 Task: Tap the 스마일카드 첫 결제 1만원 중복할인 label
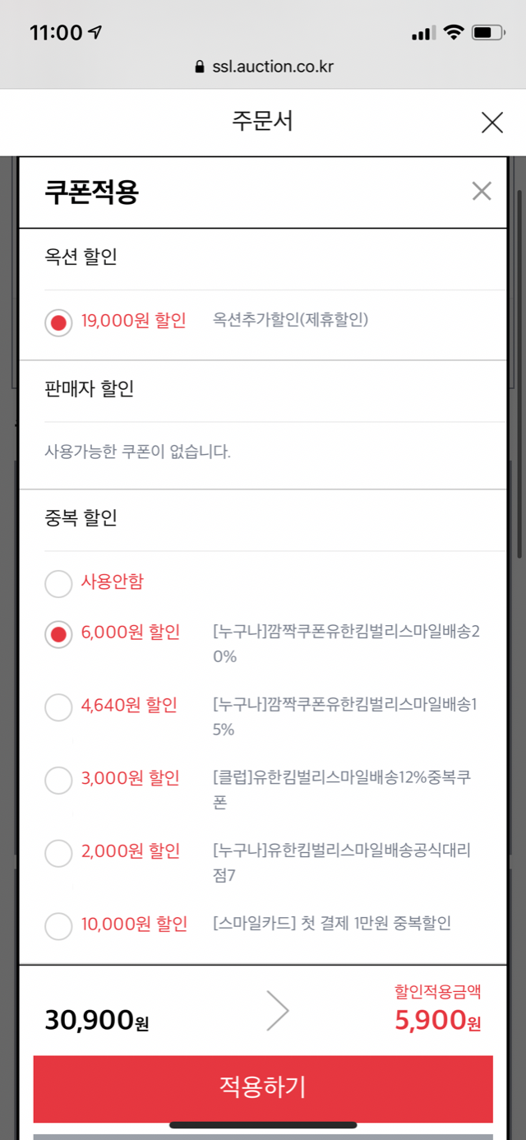click(332, 924)
